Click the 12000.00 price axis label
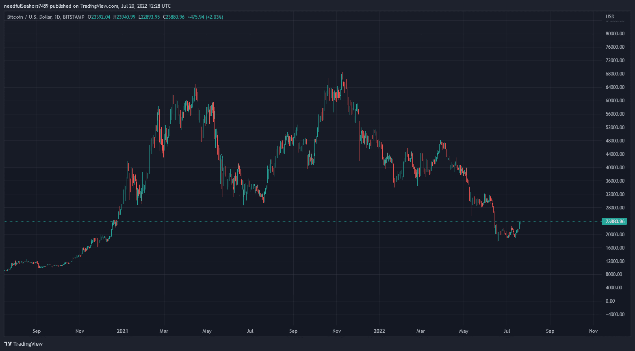635x351 pixels. point(614,261)
